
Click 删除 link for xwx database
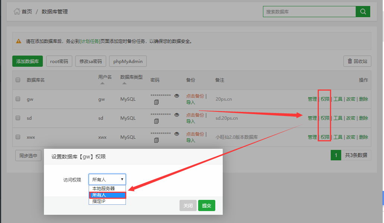364,137
